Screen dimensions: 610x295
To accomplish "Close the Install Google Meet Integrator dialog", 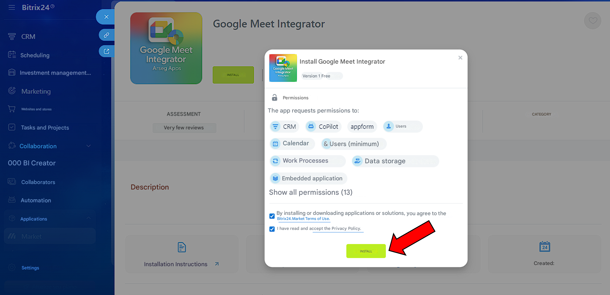I will (460, 58).
